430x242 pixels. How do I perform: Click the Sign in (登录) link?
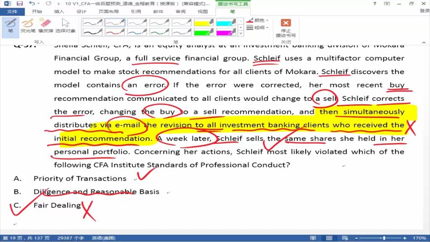click(x=424, y=11)
